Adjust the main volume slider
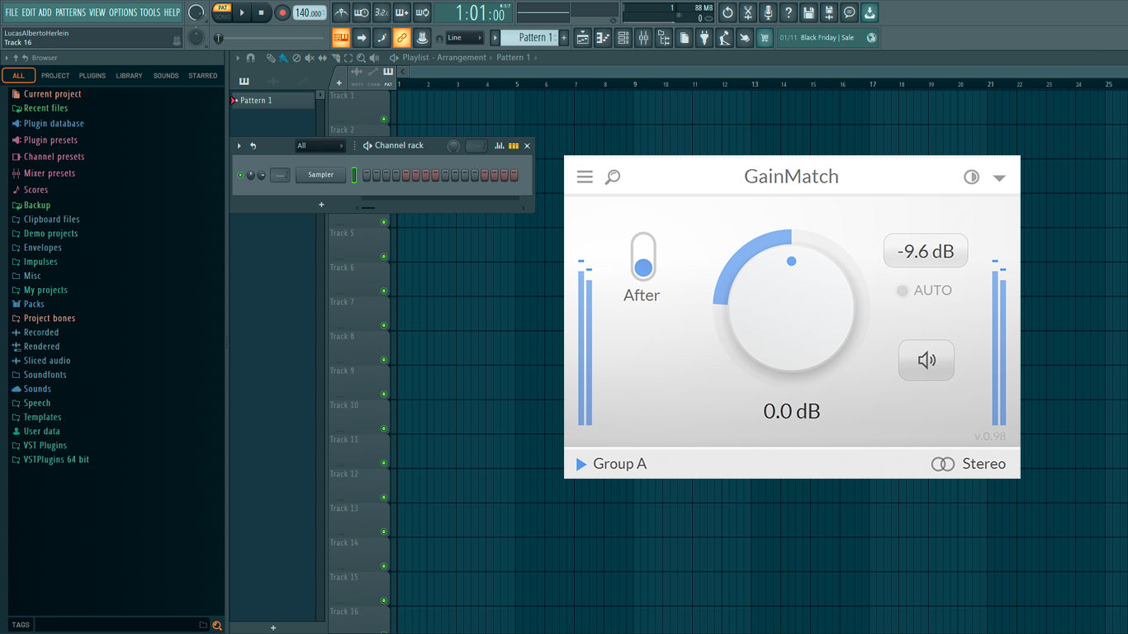 pyautogui.click(x=270, y=38)
